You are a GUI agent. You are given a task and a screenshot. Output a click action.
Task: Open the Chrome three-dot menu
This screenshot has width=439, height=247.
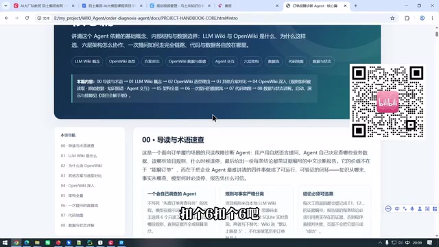coord(432,18)
